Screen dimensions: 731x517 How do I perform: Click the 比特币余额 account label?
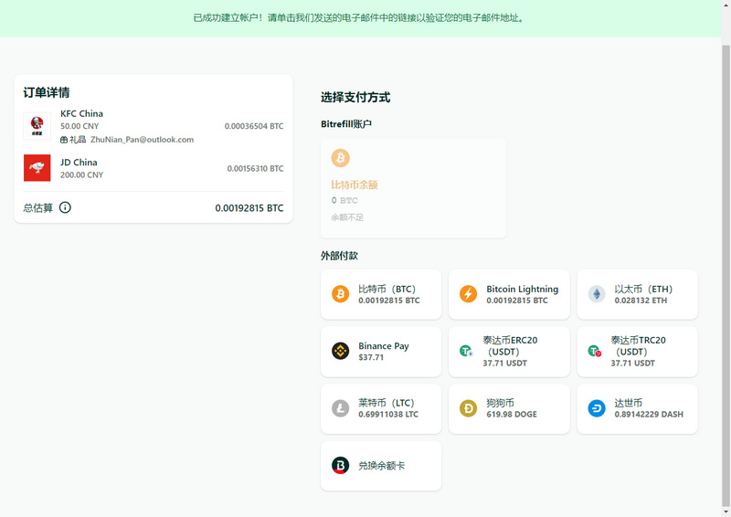pos(355,185)
